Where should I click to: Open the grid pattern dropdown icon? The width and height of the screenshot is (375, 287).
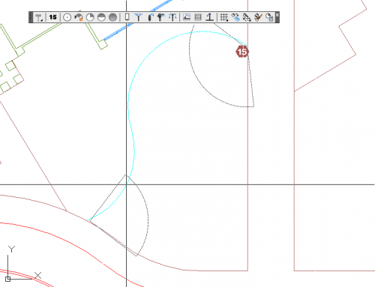[x=223, y=17]
